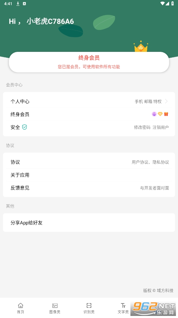Open the 个人中心 row
Image resolution: width=178 pixels, height=318 pixels.
pos(89,101)
